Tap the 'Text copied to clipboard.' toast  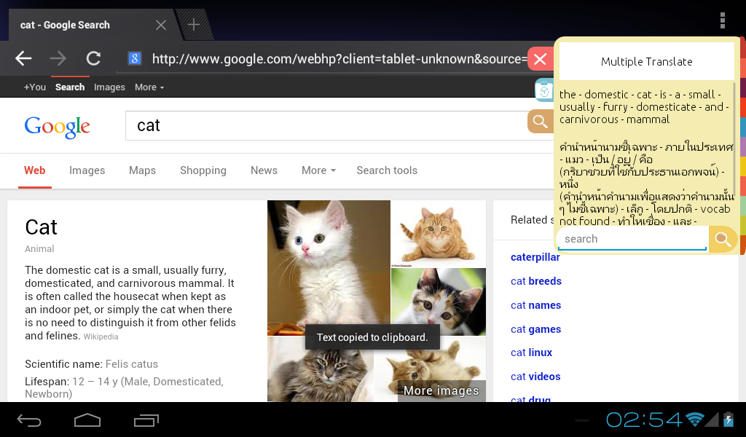coord(372,337)
